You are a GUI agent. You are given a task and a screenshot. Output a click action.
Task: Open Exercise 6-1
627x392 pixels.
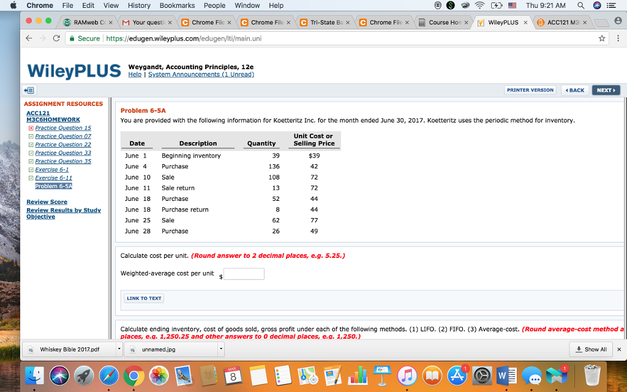[52, 170]
